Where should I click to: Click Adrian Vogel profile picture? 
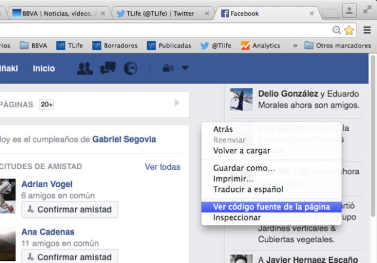8,196
